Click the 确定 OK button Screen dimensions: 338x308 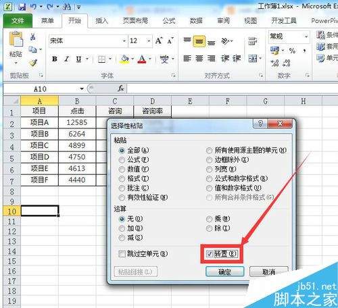[225, 272]
